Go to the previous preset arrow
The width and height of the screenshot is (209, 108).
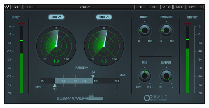click(141, 7)
